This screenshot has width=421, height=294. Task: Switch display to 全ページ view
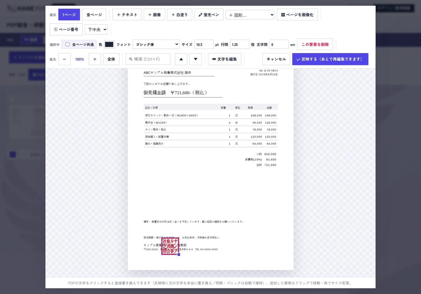(94, 15)
